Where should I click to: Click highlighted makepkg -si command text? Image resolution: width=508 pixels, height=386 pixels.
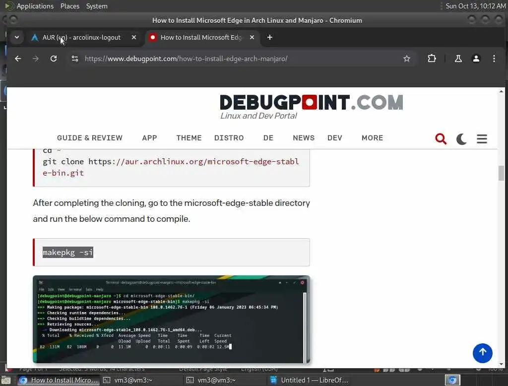(67, 252)
